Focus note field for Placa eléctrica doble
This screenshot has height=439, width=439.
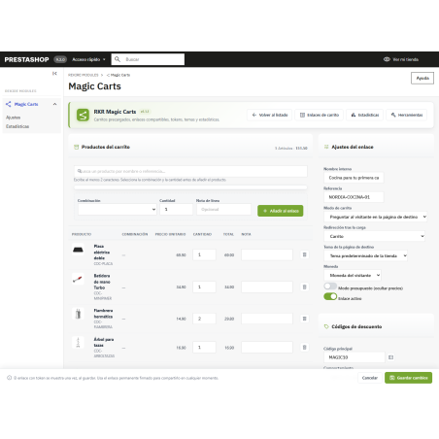tap(267, 254)
